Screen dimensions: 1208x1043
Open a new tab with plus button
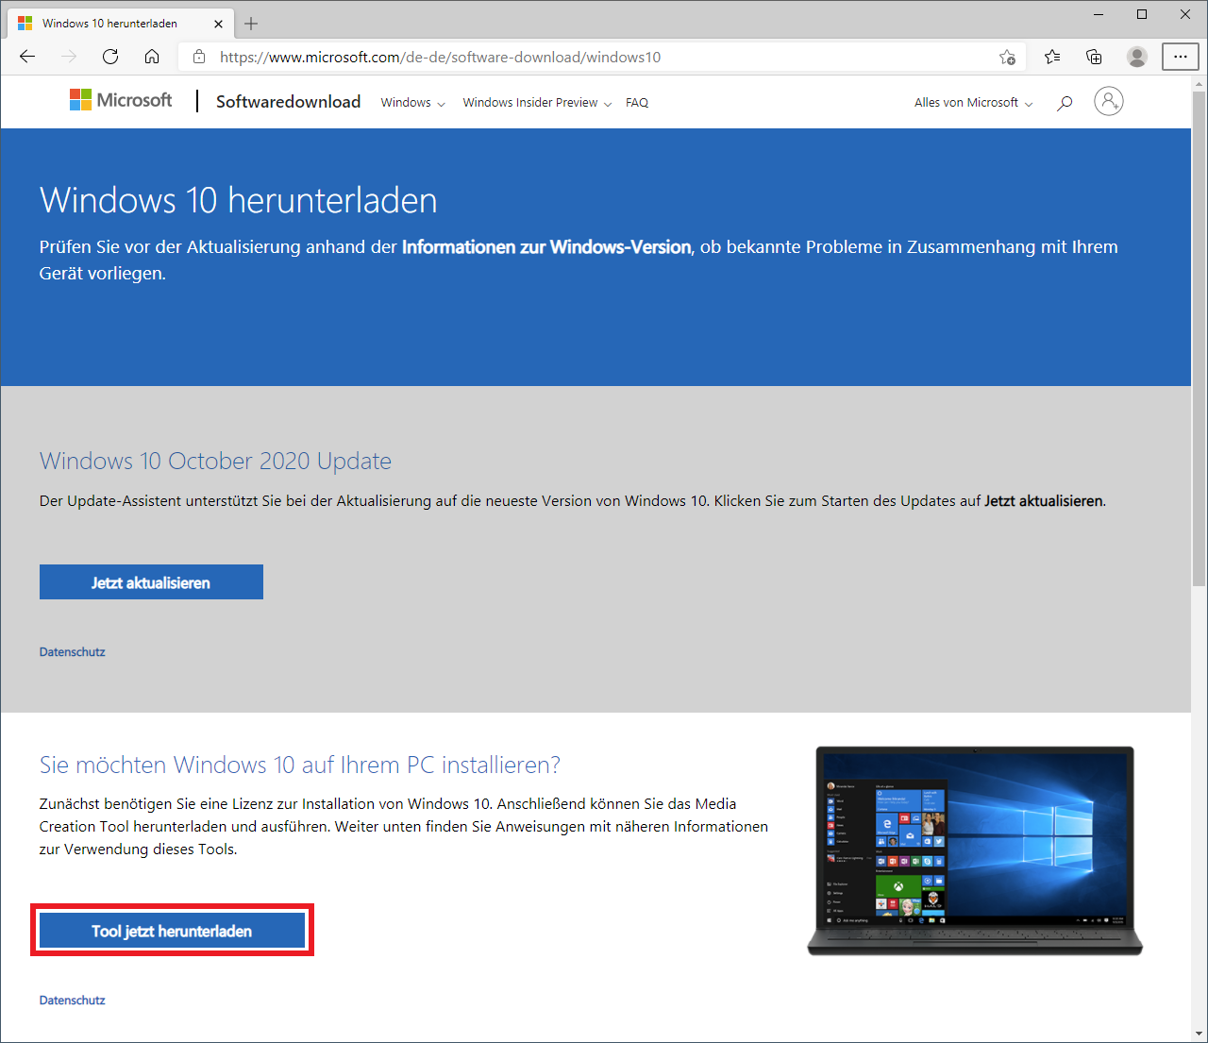pos(251,24)
